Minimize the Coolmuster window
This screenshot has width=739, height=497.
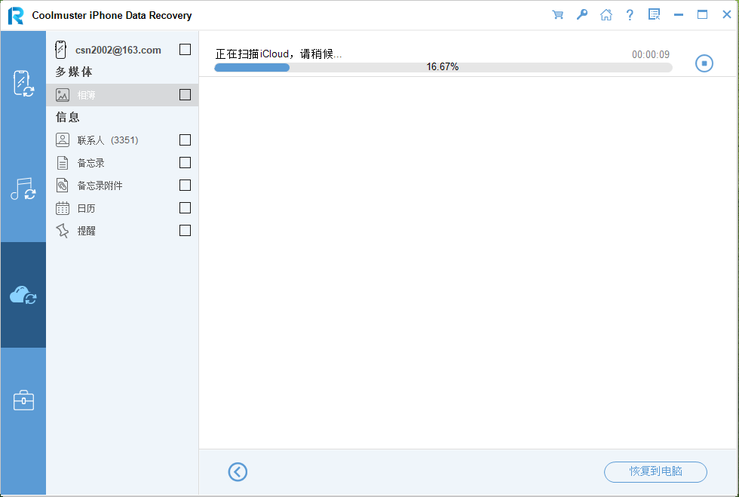[x=679, y=14]
